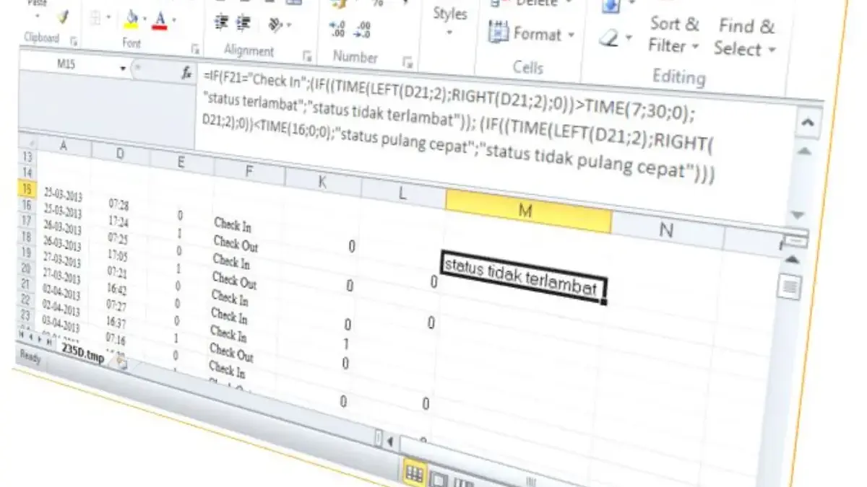The width and height of the screenshot is (867, 487).
Task: Select the column N header
Action: (x=667, y=231)
